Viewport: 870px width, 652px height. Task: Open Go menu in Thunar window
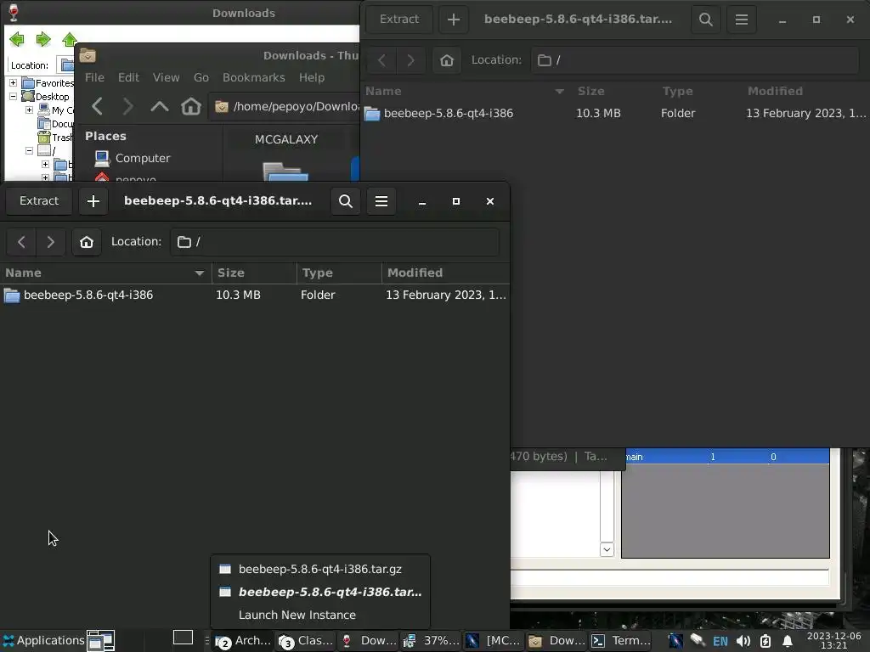coord(201,77)
